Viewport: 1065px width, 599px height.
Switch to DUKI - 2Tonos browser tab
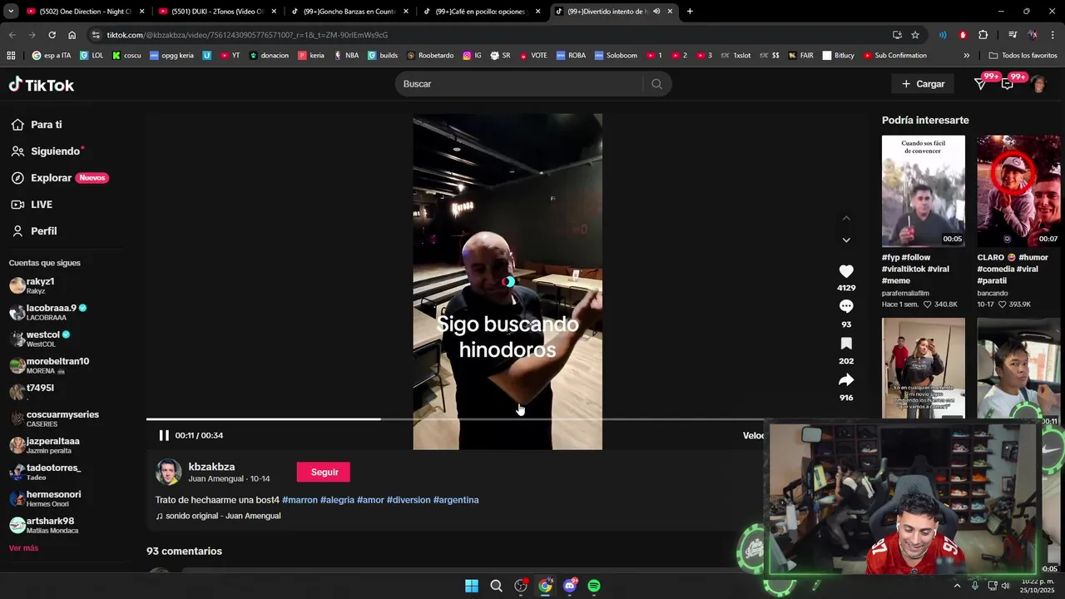216,12
